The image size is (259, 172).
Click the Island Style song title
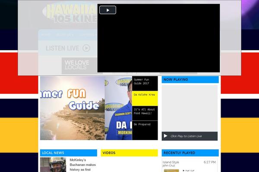(x=171, y=162)
